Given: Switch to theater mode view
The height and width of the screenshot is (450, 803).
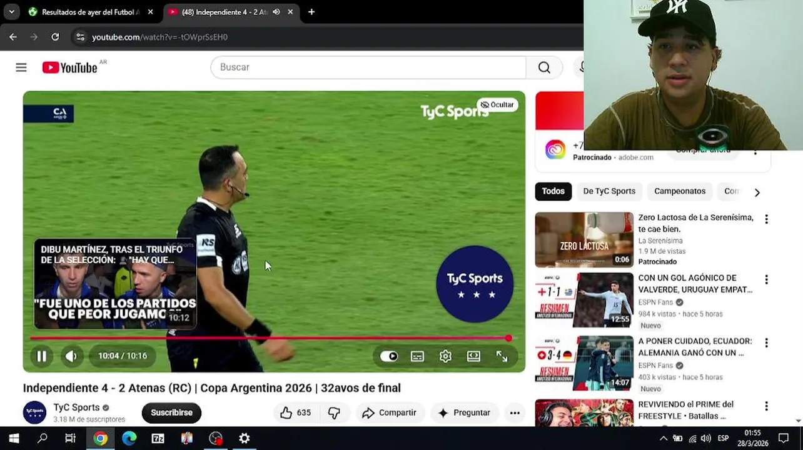Looking at the screenshot, I should click(473, 356).
